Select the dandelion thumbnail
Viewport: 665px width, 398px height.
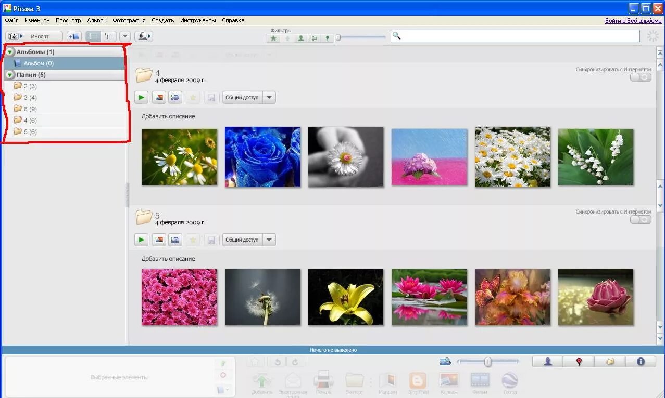pyautogui.click(x=262, y=297)
